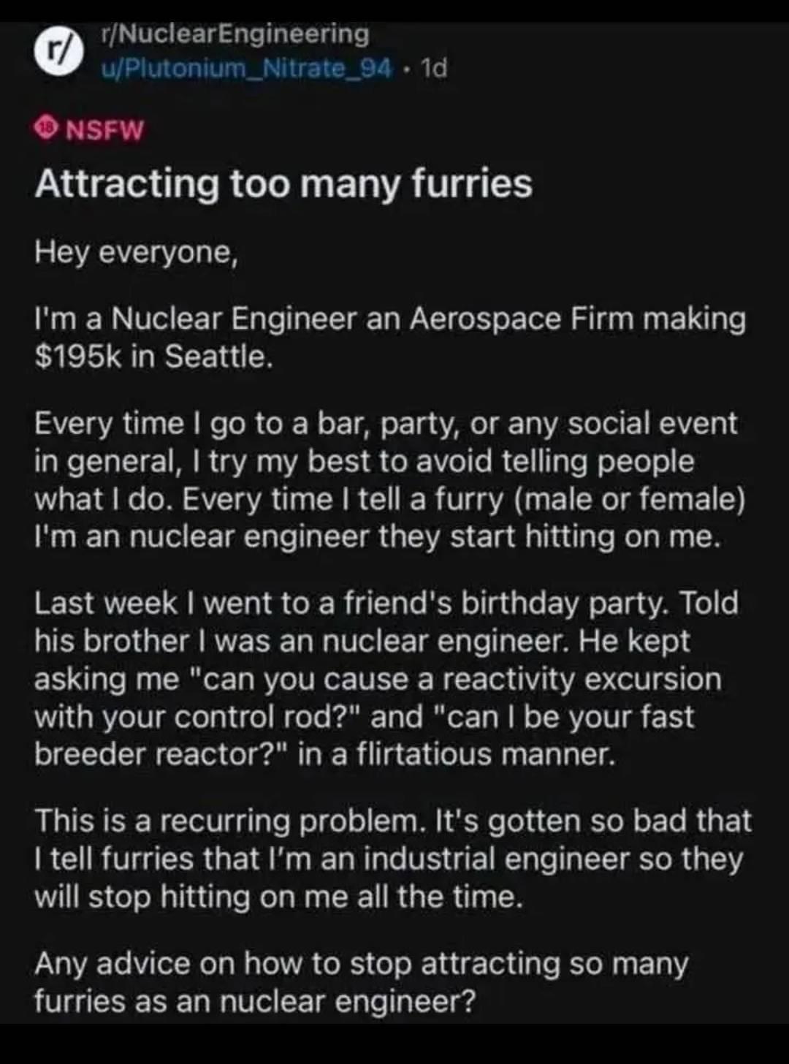Click the line starting "Any advice on how"
The height and width of the screenshot is (1064, 789).
[362, 964]
